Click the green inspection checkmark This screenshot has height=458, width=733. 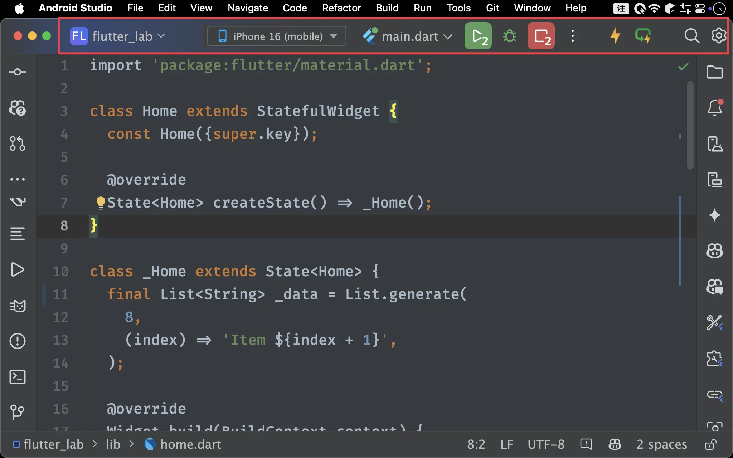683,67
